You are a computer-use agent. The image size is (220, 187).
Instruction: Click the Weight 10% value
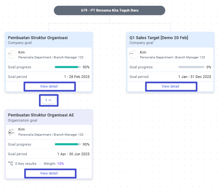tap(61, 164)
